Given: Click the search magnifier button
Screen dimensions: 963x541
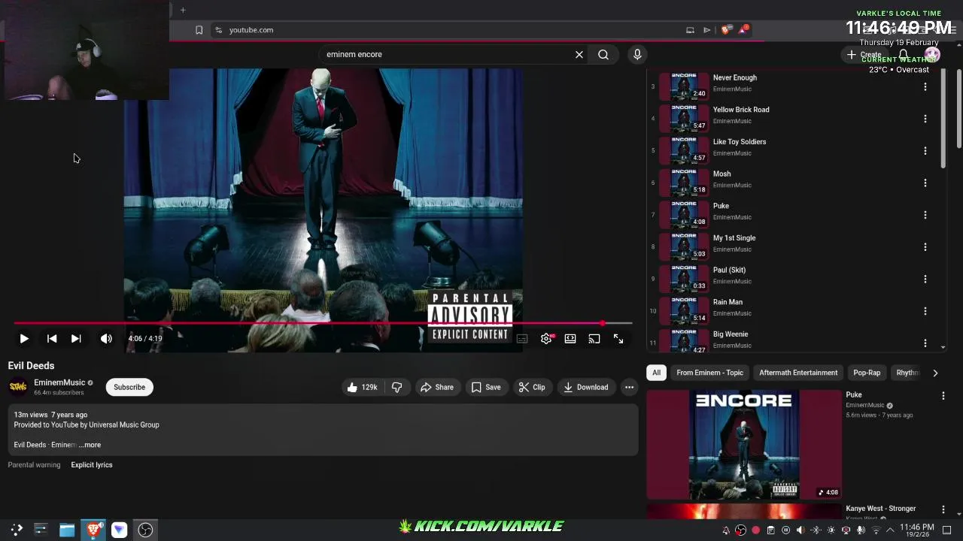Looking at the screenshot, I should (x=603, y=54).
